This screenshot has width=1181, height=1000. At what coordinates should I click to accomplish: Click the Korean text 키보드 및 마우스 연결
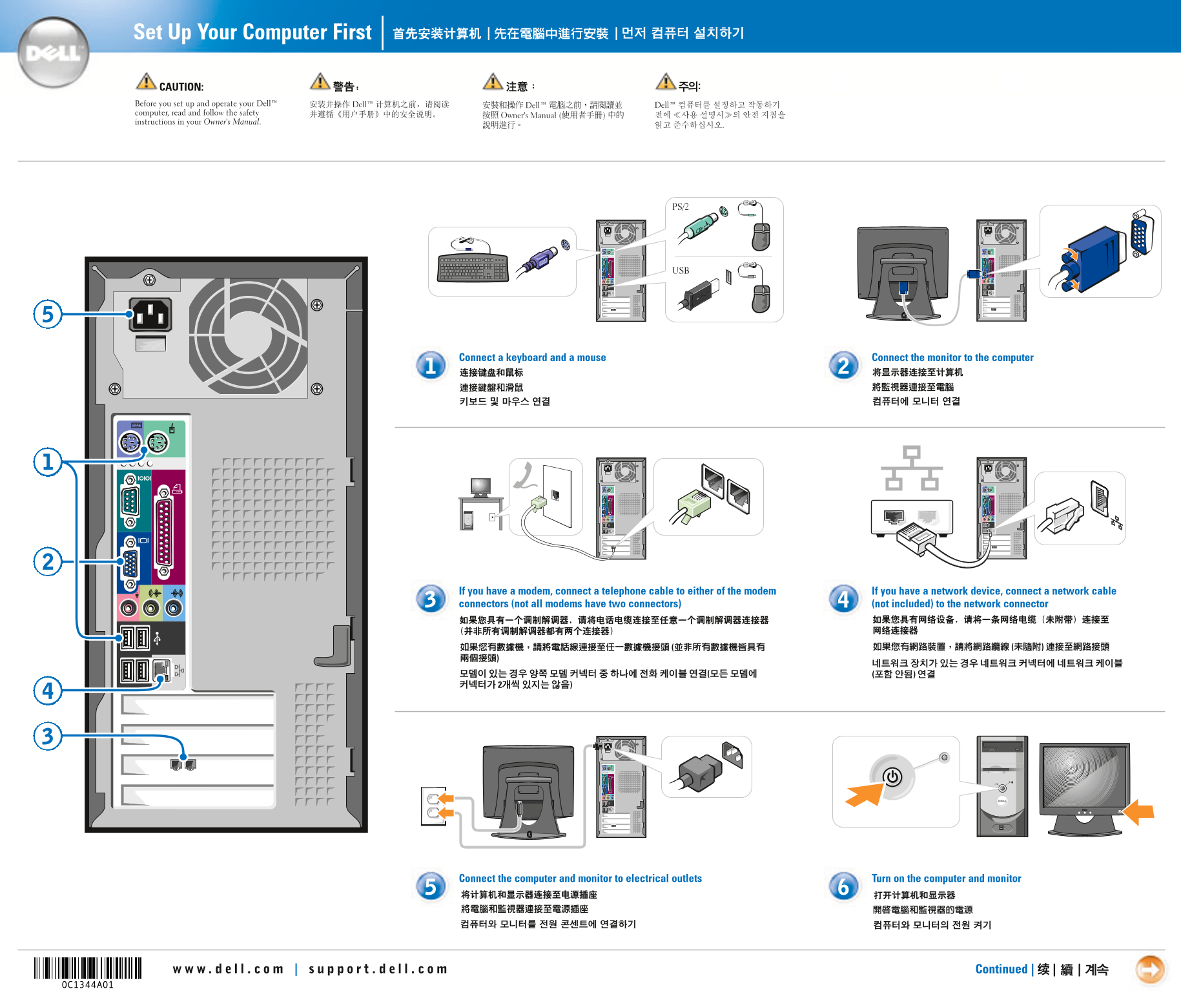(x=504, y=401)
